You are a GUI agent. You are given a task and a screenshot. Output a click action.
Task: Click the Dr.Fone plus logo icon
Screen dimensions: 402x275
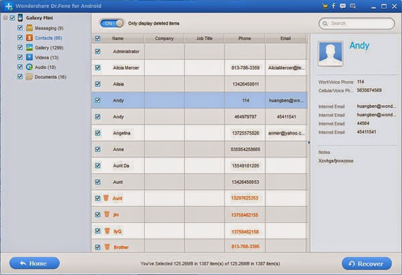point(9,6)
